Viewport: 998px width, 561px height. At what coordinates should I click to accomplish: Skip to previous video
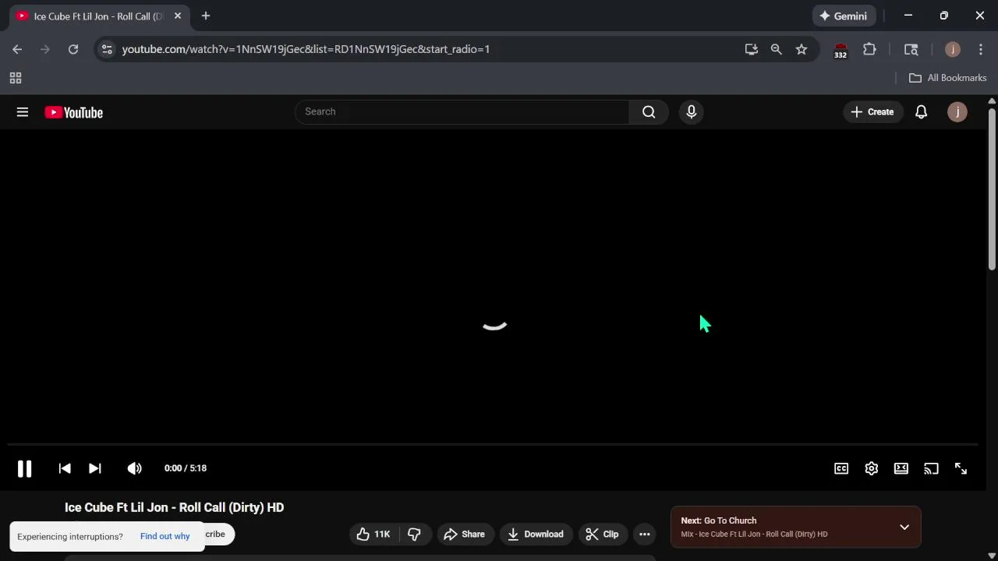pos(65,468)
